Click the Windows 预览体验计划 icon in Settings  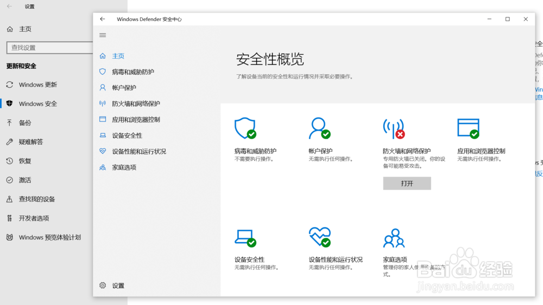tap(10, 237)
